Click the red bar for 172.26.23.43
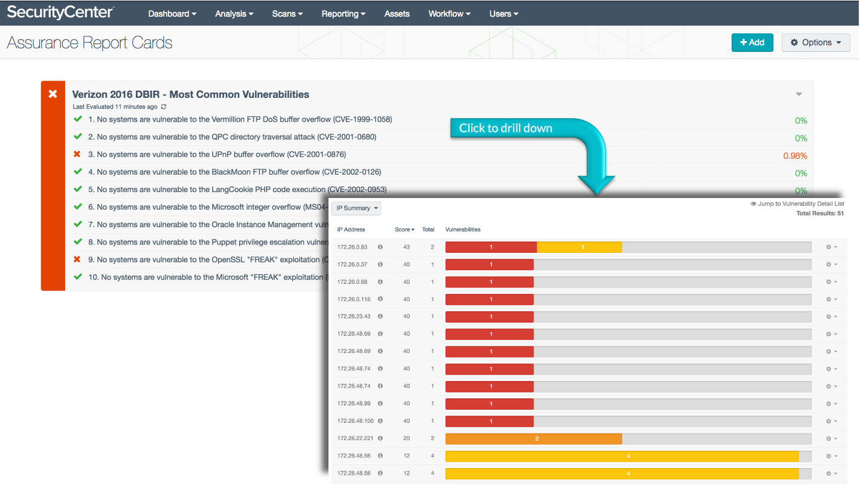This screenshot has height=489, width=860. tap(490, 317)
